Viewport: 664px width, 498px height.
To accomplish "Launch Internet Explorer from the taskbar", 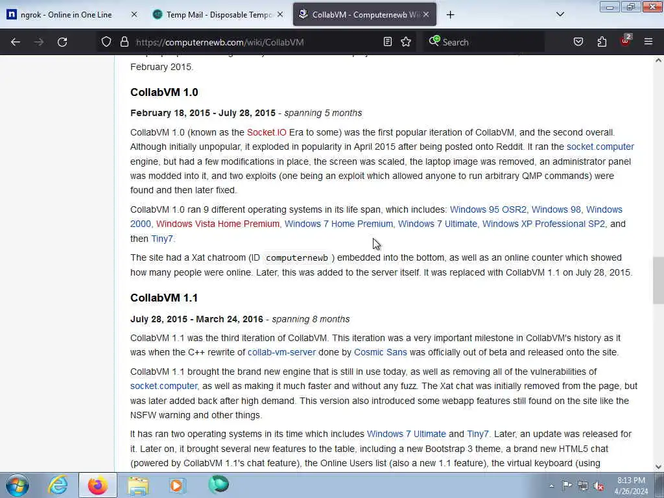I will pos(57,485).
